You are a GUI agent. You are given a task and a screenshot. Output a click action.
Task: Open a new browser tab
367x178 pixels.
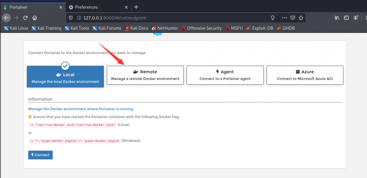[136, 7]
